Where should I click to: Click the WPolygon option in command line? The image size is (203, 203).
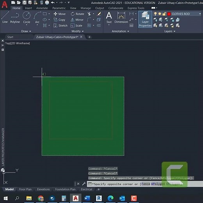pyautogui.click(x=158, y=184)
